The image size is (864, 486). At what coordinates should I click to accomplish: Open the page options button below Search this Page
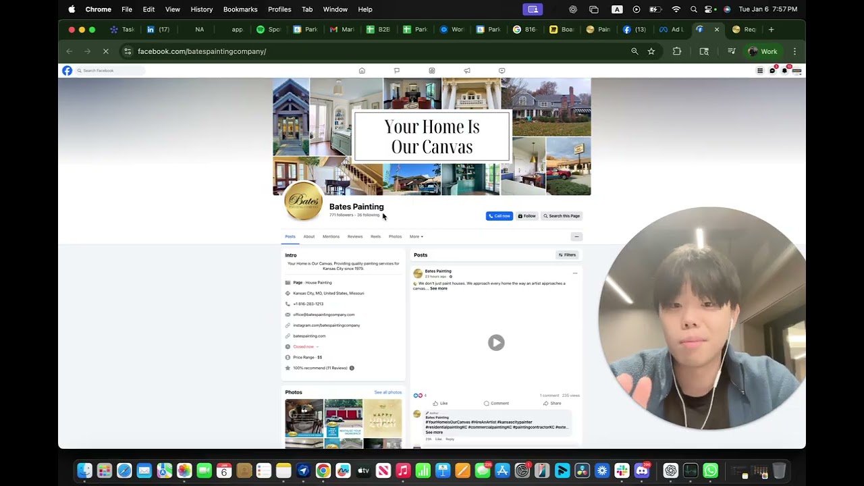pos(576,236)
